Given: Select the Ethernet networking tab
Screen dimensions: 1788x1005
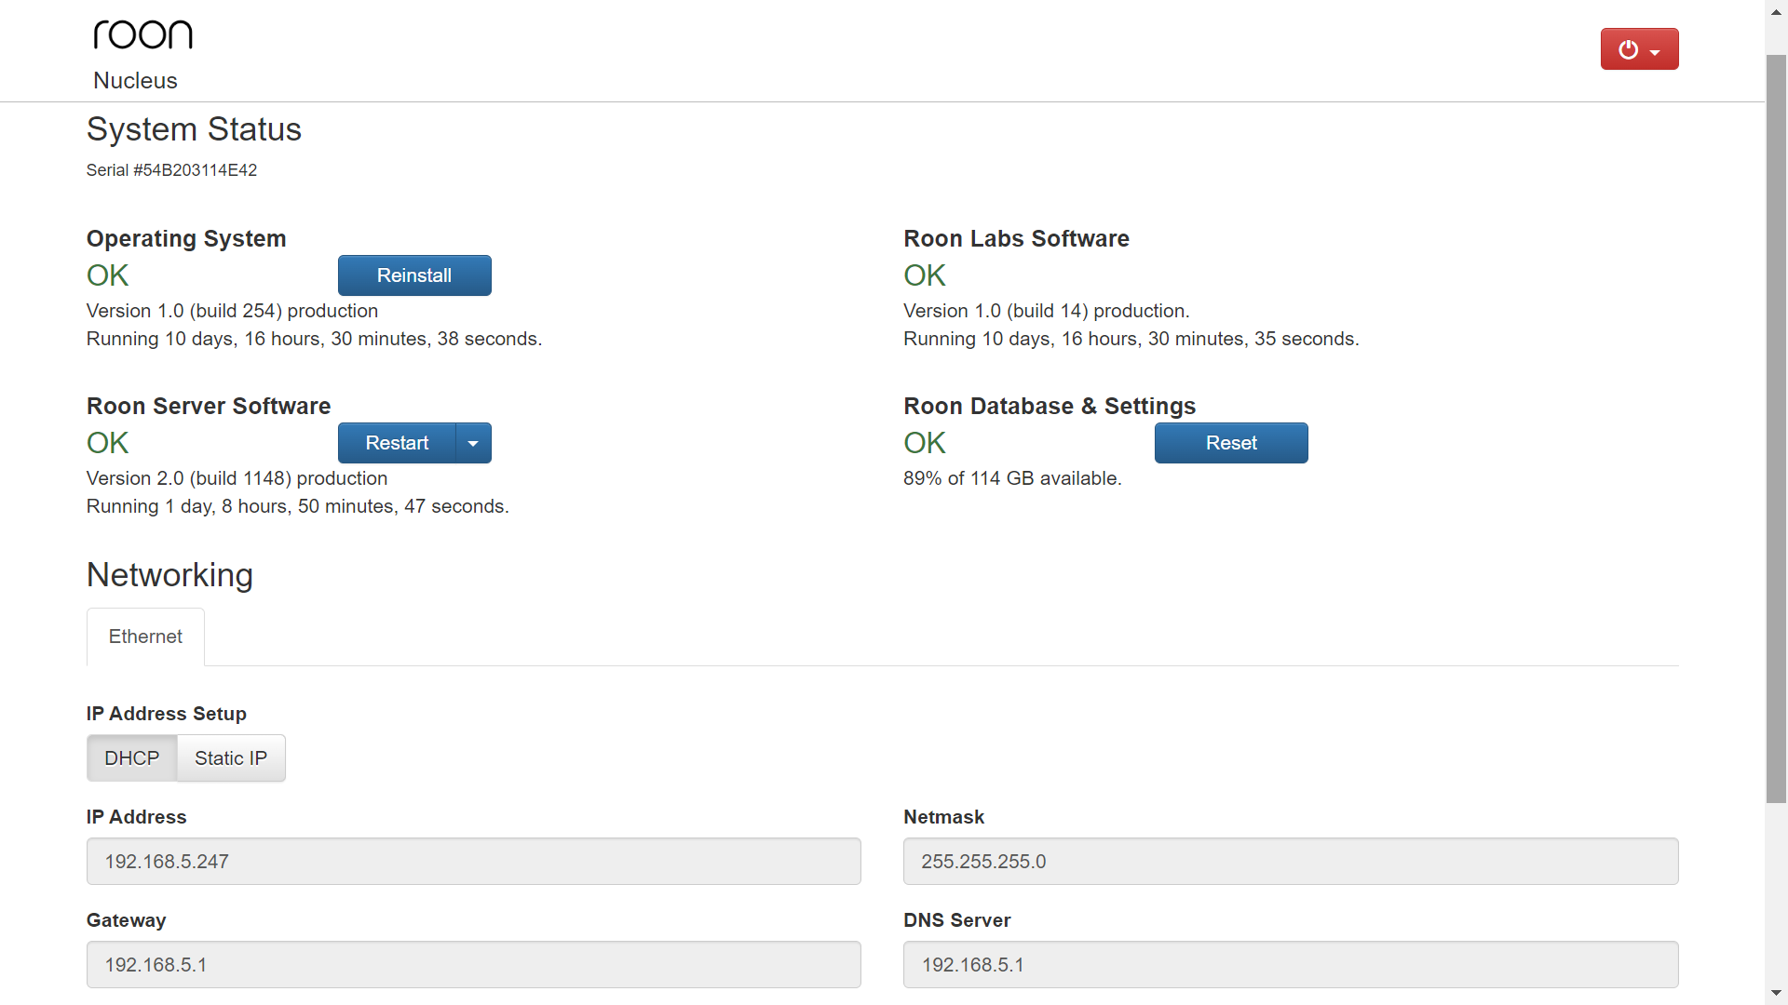Looking at the screenshot, I should coord(145,636).
